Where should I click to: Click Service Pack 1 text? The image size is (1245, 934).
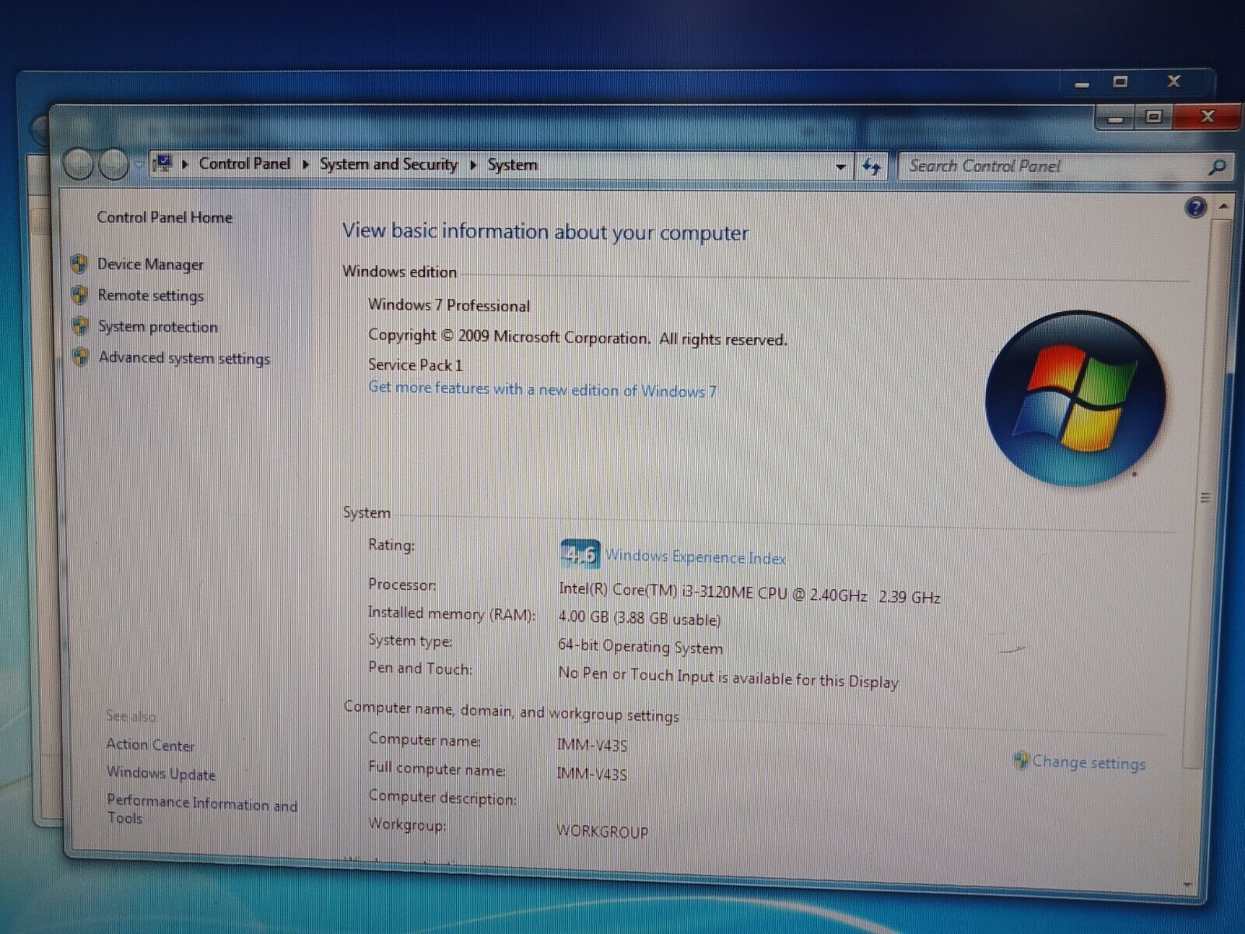coord(416,365)
